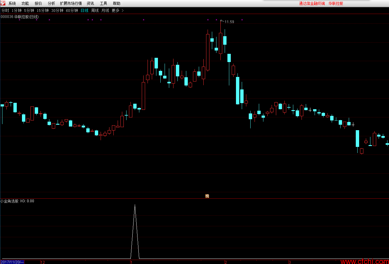Click the 小金角选股 indicator name

(9, 201)
